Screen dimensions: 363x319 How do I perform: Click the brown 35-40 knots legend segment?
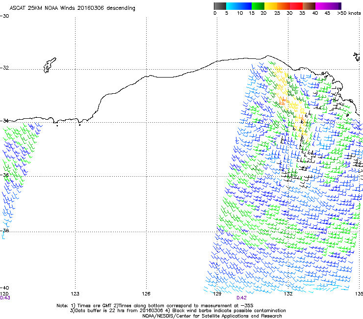pos(309,6)
